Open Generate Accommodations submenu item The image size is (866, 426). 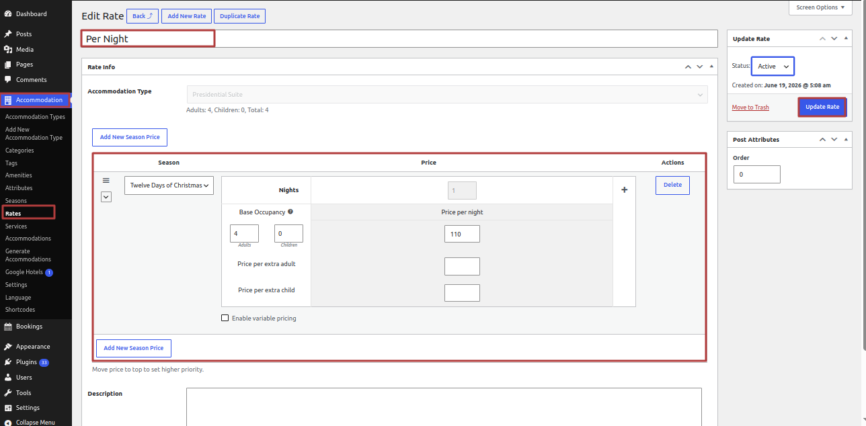coord(28,255)
